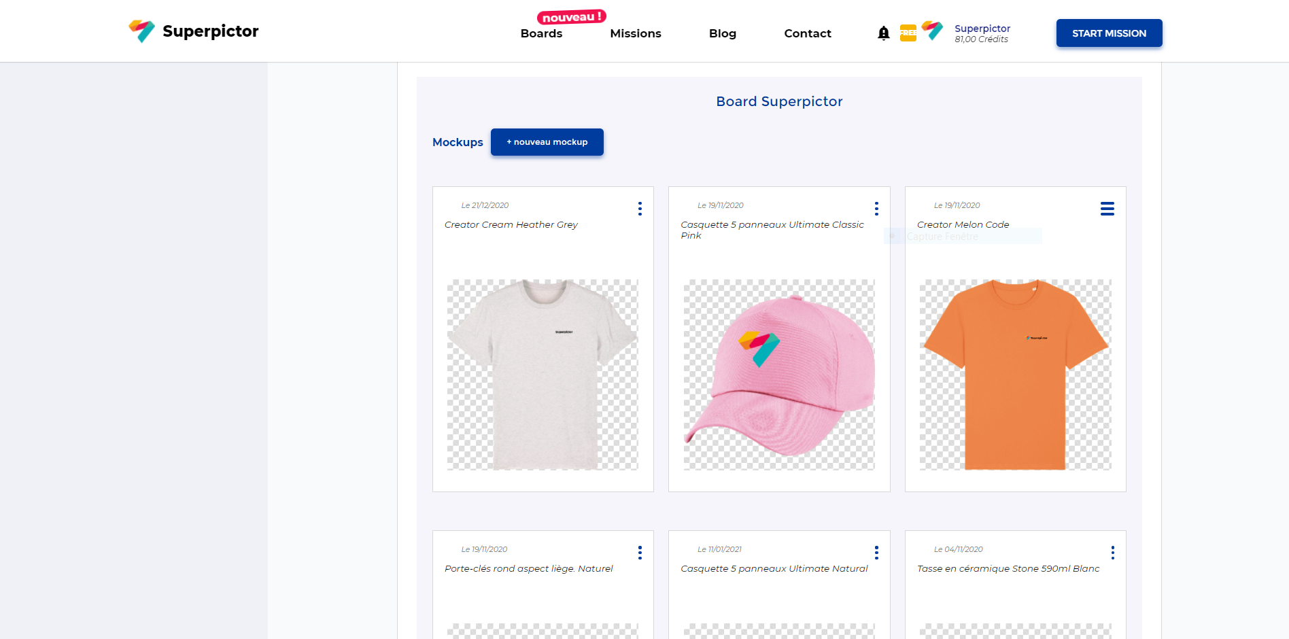Click the Superpictor logo icon in header
The width and height of the screenshot is (1289, 639).
pos(141,31)
